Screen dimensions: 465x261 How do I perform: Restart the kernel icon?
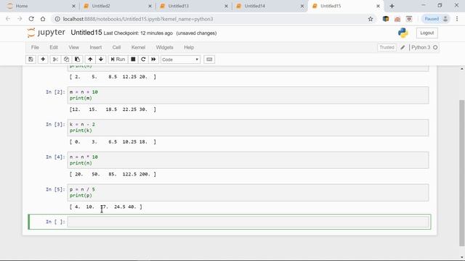click(x=143, y=59)
